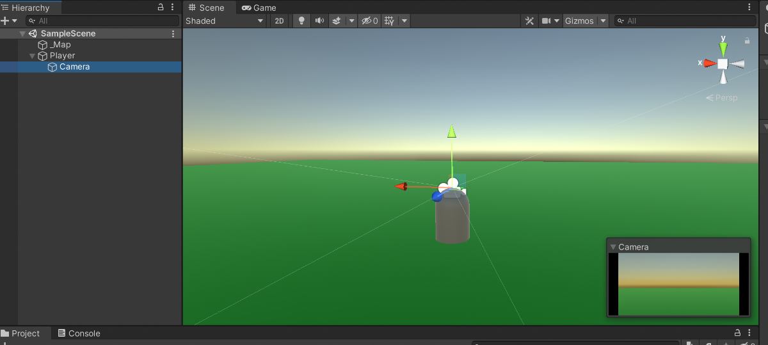Open the scene camera settings dropdown arrow

point(557,20)
